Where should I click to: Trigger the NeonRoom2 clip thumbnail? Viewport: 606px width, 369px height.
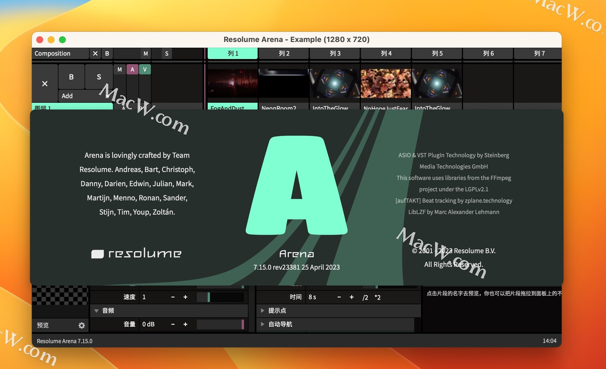point(284,83)
